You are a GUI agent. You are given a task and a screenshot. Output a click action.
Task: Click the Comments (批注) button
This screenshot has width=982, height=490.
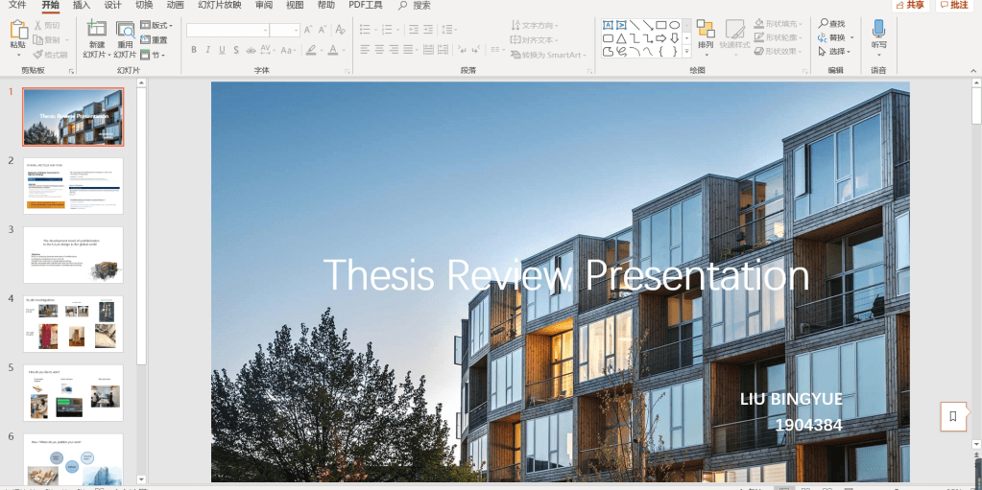954,5
